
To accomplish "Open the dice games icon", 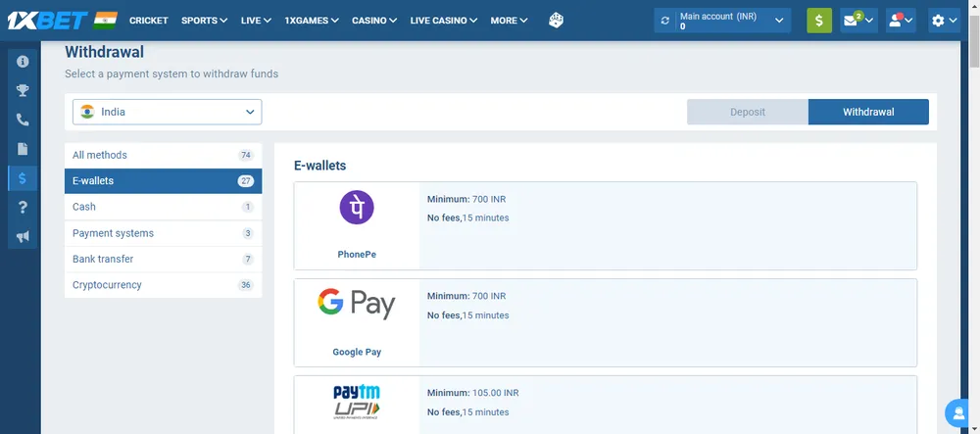I will (x=556, y=21).
